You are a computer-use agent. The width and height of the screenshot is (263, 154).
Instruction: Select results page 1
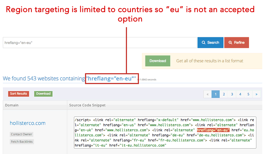(x=216, y=94)
